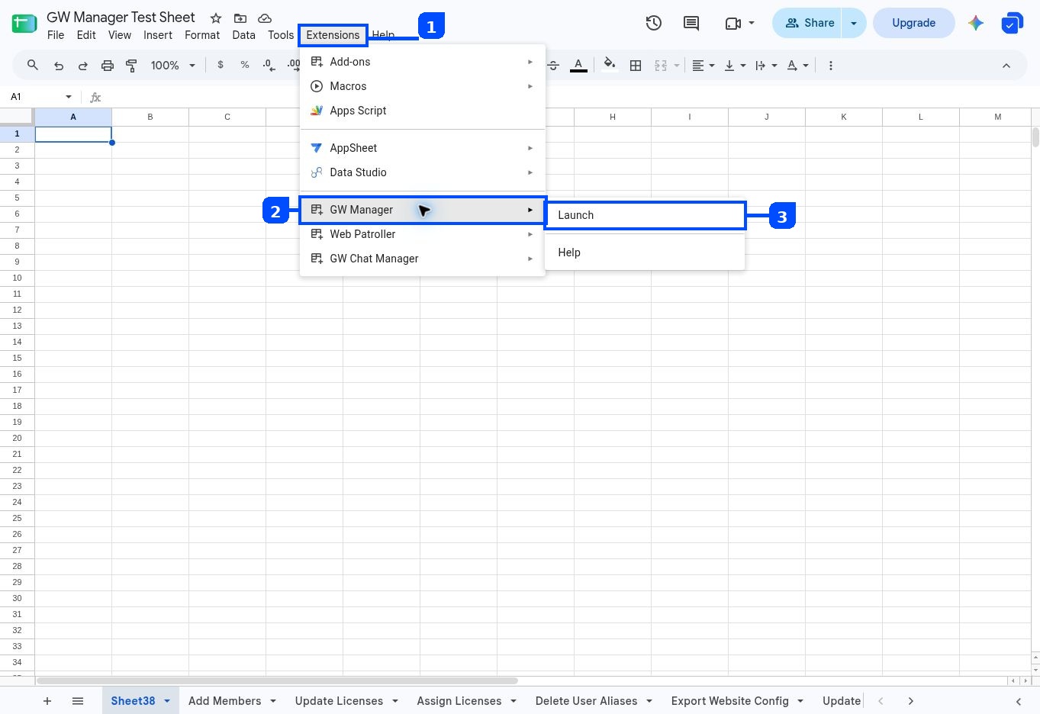Format as currency with dollar icon

[221, 66]
